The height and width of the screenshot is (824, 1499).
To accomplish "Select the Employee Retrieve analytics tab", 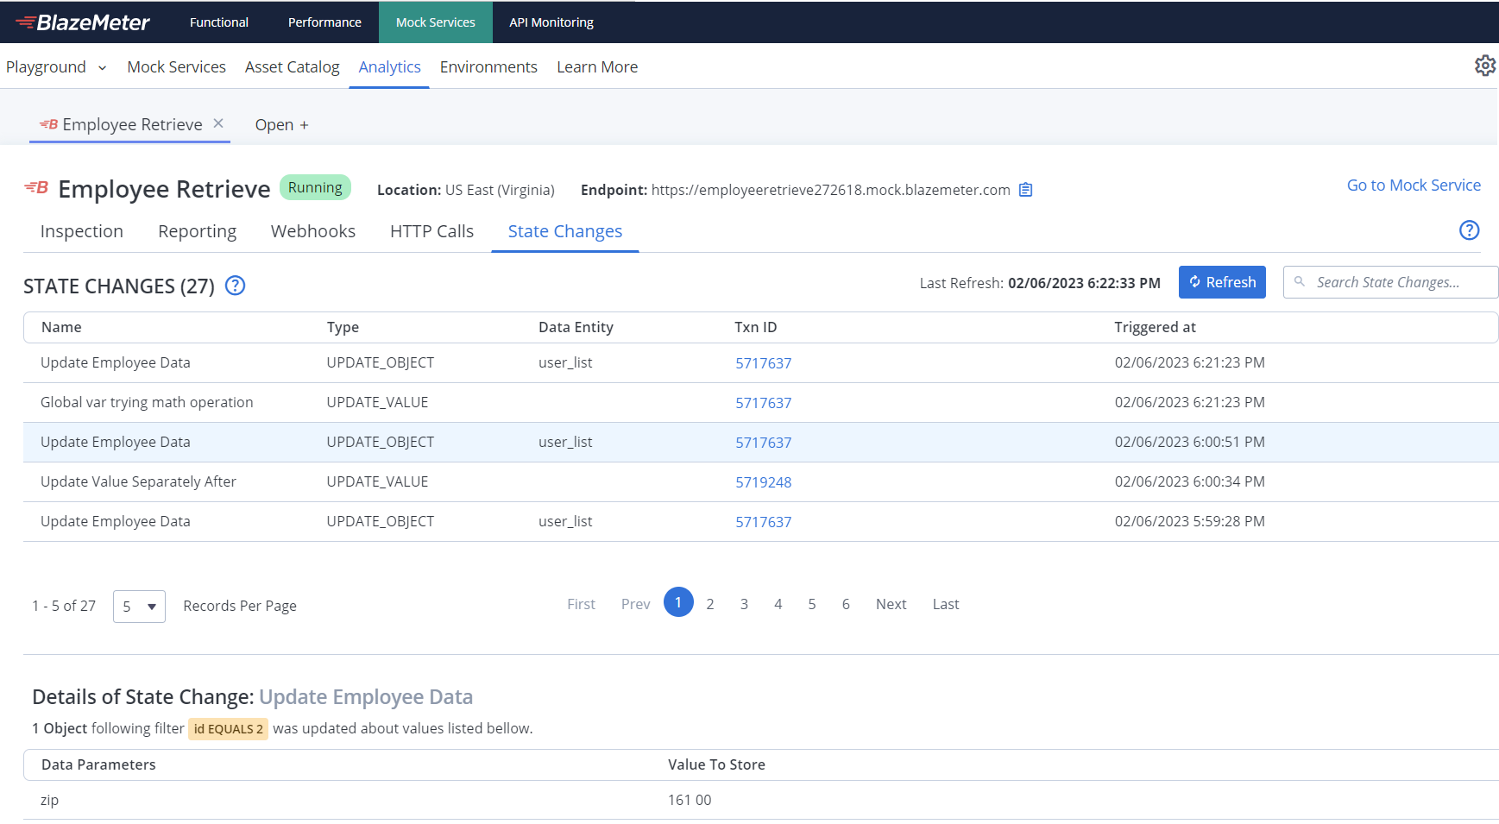I will pos(132,125).
